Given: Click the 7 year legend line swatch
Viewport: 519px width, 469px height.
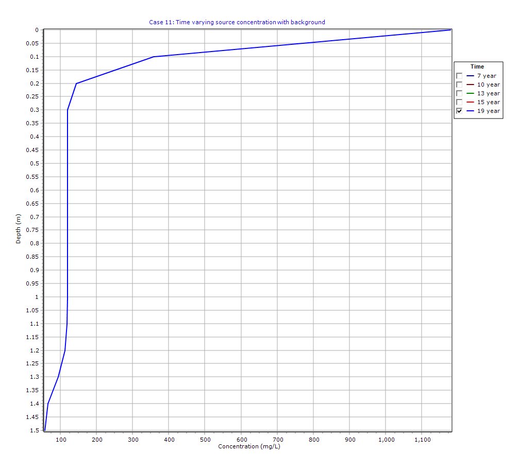Looking at the screenshot, I should point(470,76).
